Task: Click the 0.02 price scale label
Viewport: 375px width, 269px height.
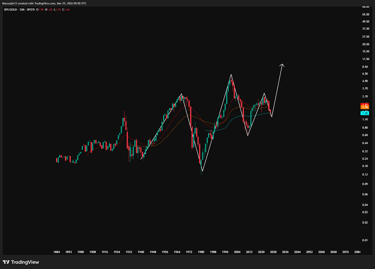Action: point(365,223)
